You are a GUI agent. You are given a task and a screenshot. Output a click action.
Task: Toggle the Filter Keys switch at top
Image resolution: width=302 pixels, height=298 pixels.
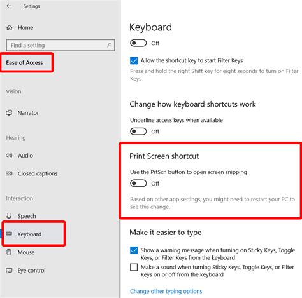138,43
